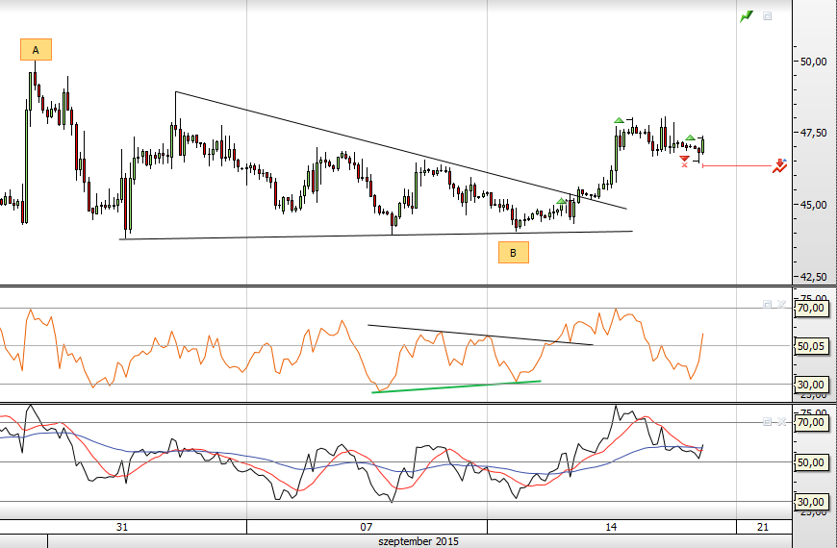Click the red stop order icon on the stop line
This screenshot has width=837, height=548.
point(780,166)
